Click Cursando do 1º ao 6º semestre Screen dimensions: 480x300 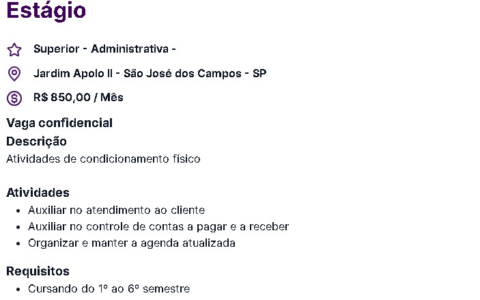109,288
